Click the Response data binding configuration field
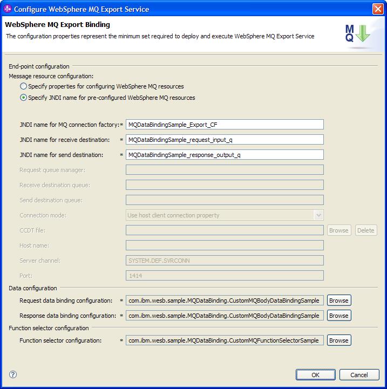The image size is (387, 389). (x=225, y=316)
